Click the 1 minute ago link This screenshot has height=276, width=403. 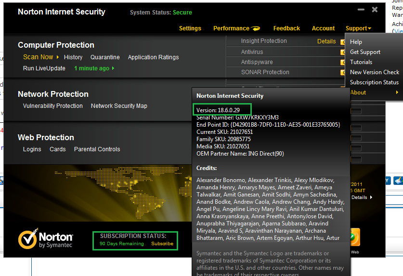click(x=92, y=68)
